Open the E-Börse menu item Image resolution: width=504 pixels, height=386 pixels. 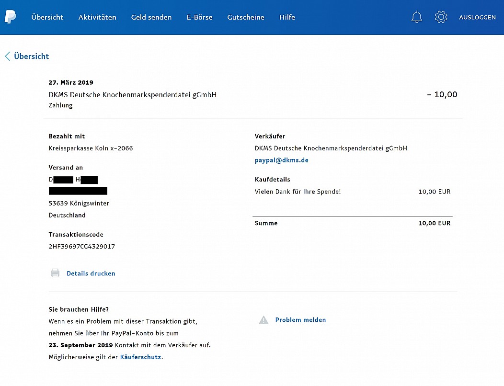click(200, 17)
